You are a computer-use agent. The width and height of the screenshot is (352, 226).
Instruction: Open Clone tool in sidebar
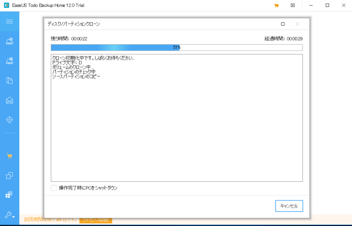point(9,176)
